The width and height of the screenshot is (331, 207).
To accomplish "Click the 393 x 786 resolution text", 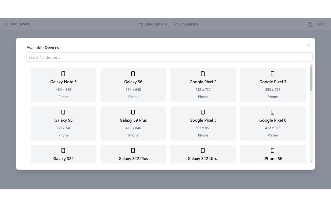I will coord(273,90).
